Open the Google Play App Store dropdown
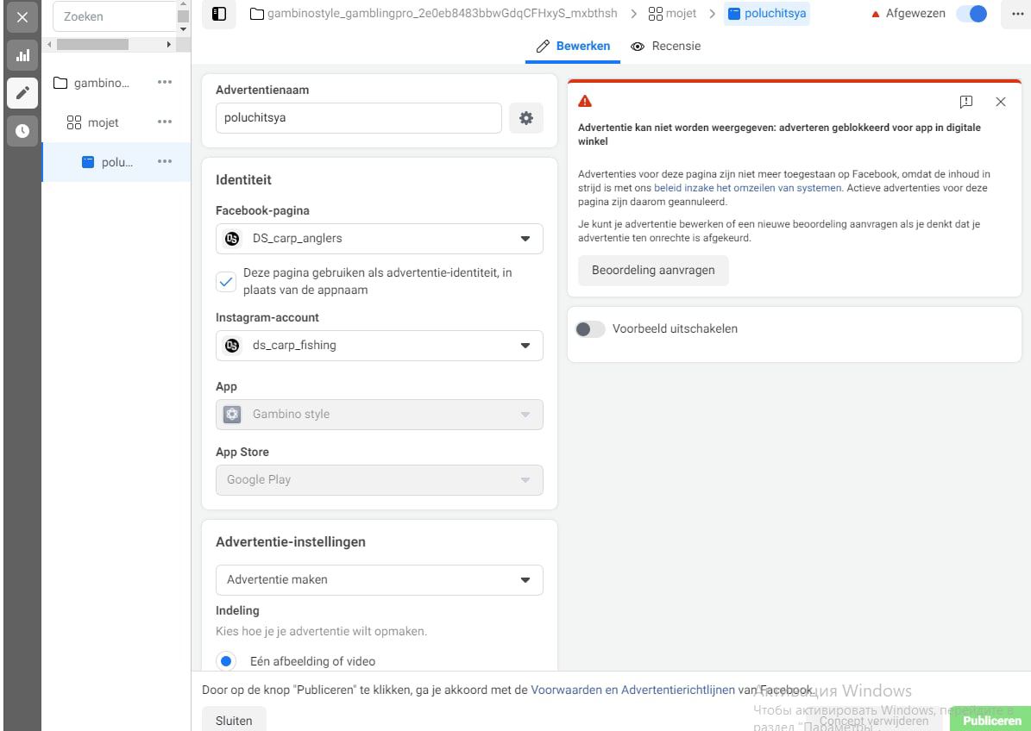Image resolution: width=1031 pixels, height=731 pixels. pos(380,480)
